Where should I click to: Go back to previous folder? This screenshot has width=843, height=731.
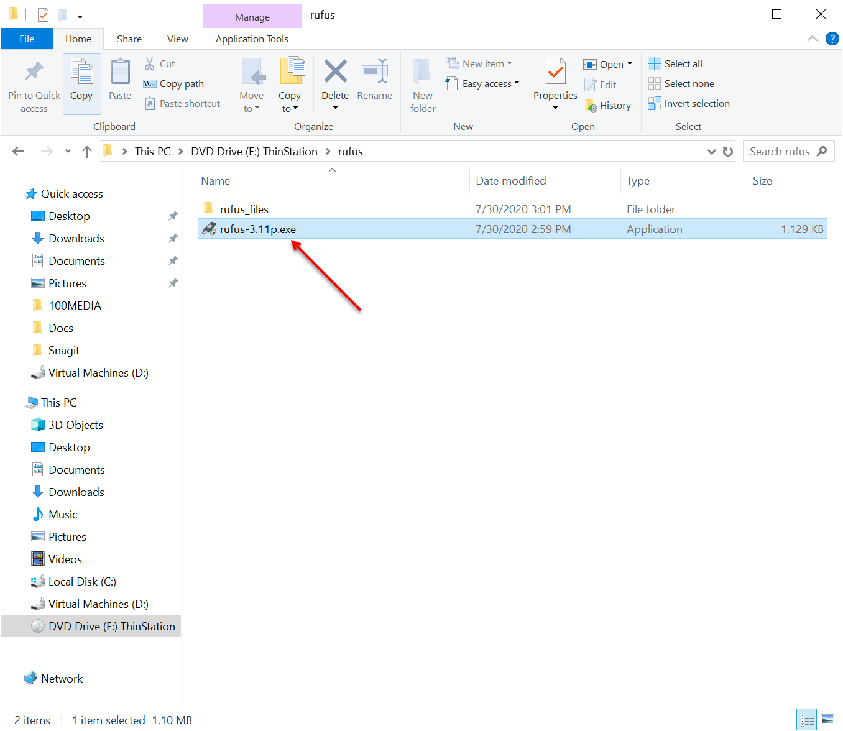pos(19,151)
